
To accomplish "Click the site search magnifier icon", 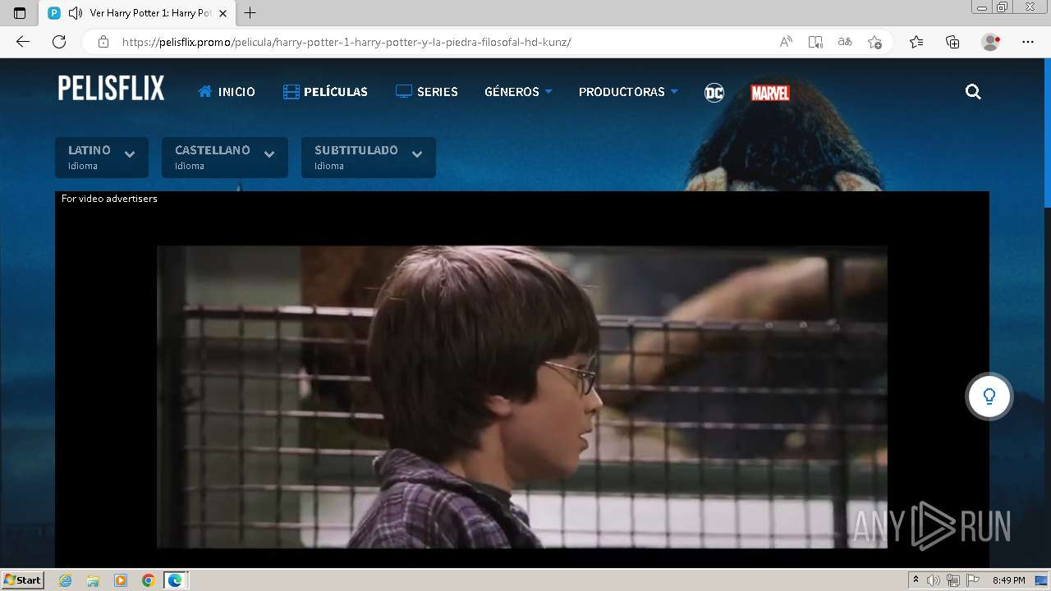I will tap(973, 92).
